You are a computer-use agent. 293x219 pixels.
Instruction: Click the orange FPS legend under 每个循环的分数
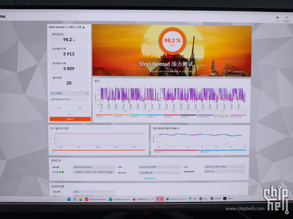pyautogui.click(x=98, y=151)
